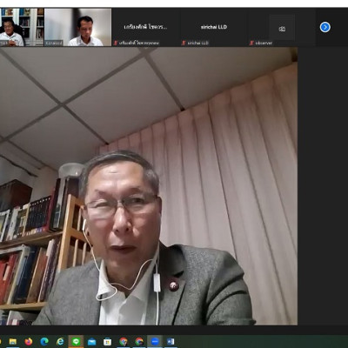Viewport: 348px width, 348px height.
Task: Click the camera-off icon on observer tile
Action: tap(282, 29)
